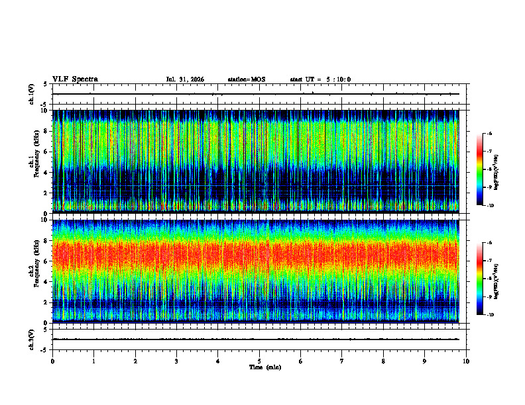Image resolution: width=525 pixels, height=405 pixels.
Task: Click the ch.3(V) waveform strip at bottom
Action: (x=259, y=339)
